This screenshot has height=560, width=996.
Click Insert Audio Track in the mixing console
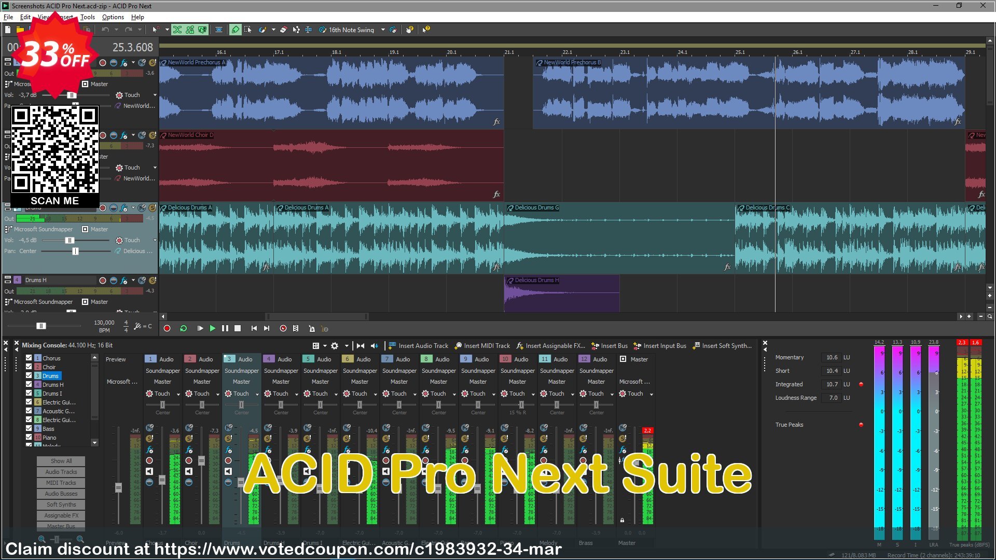pyautogui.click(x=418, y=346)
